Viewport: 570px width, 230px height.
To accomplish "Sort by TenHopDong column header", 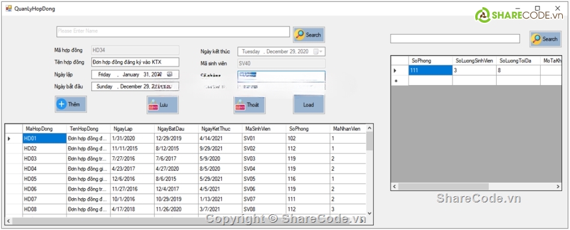I will 88,129.
